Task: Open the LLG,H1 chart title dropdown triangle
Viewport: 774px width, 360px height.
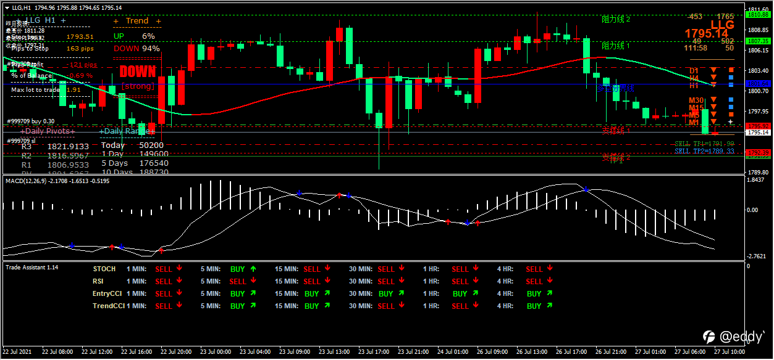Action: (x=6, y=7)
